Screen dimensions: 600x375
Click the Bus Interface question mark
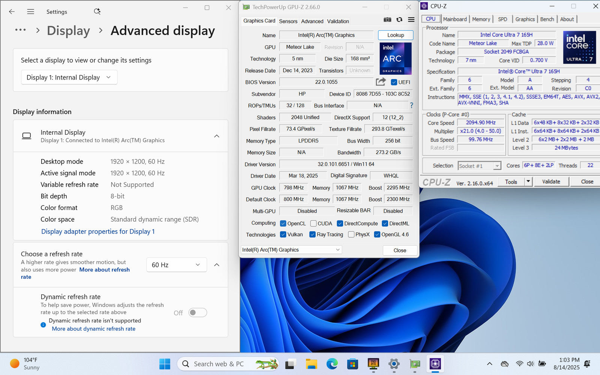(x=411, y=105)
